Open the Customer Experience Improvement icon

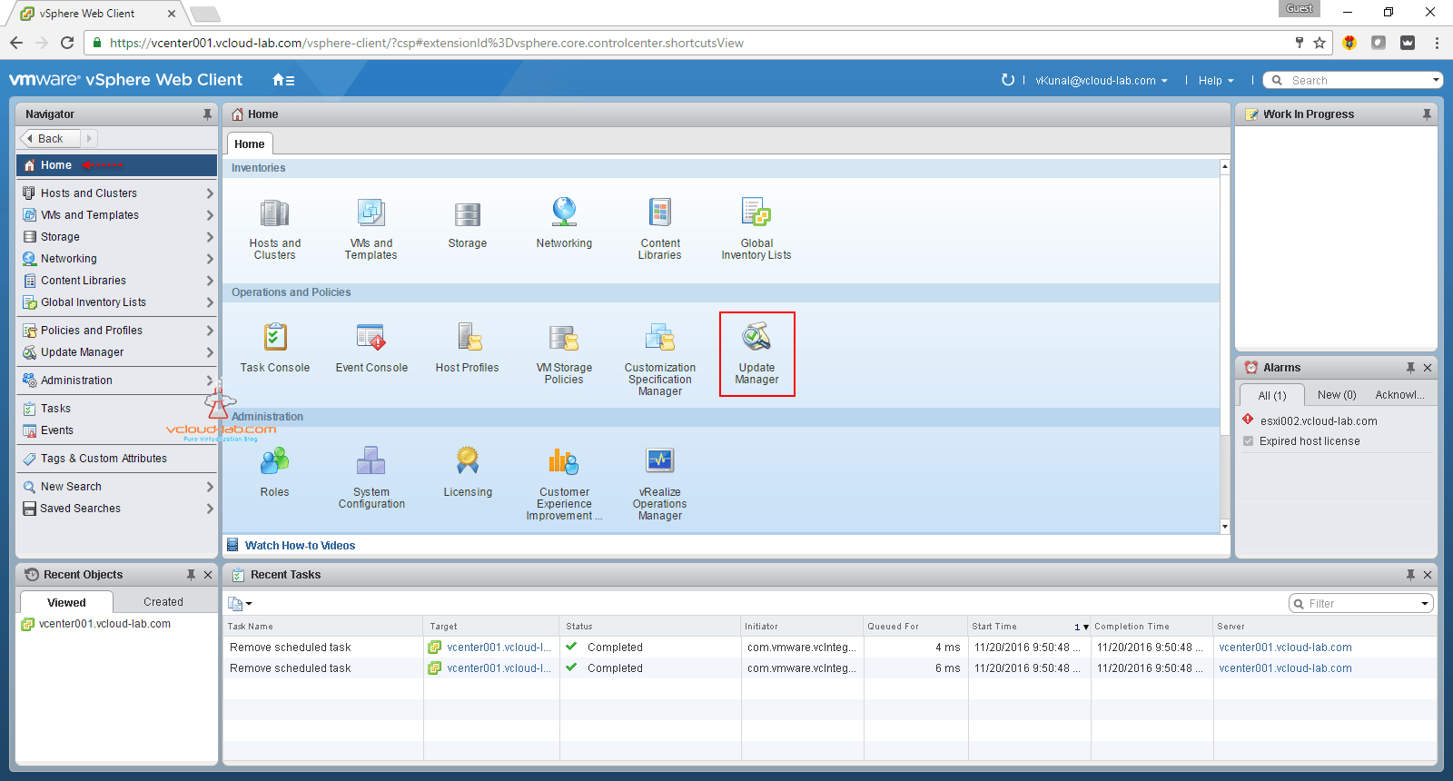[x=564, y=461]
